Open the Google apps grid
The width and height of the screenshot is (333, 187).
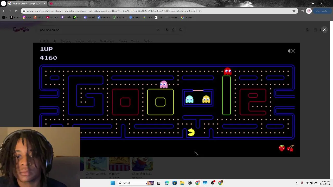(x=315, y=30)
